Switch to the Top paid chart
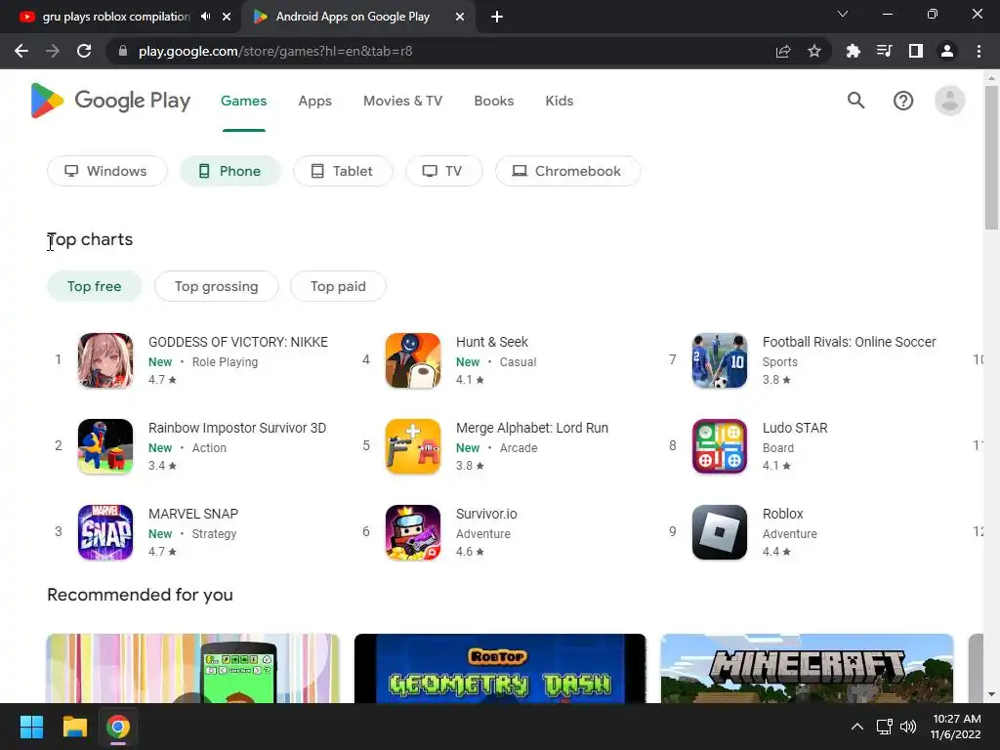 [338, 286]
